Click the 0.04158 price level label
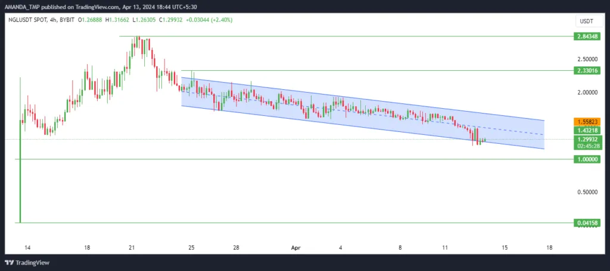Image resolution: width=610 pixels, height=271 pixels. tap(588, 223)
